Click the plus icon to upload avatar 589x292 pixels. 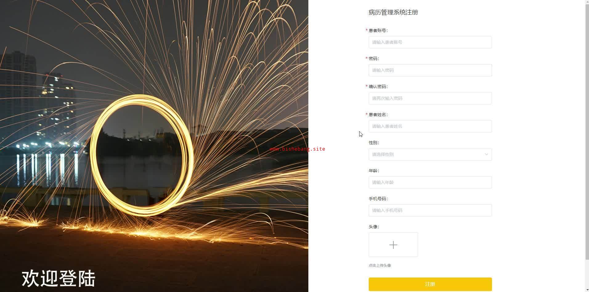pyautogui.click(x=393, y=245)
